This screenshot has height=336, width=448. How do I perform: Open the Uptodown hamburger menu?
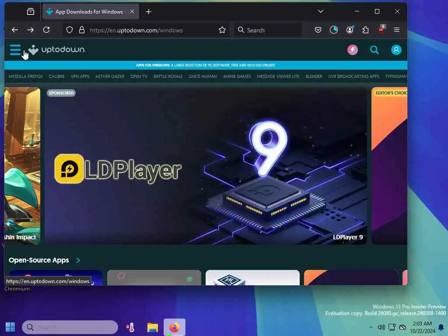pyautogui.click(x=15, y=50)
